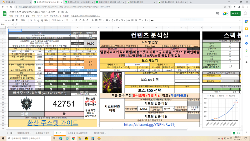Toggle the 데벤오류? checkbox
This screenshot has width=250, height=141.
tap(90, 35)
